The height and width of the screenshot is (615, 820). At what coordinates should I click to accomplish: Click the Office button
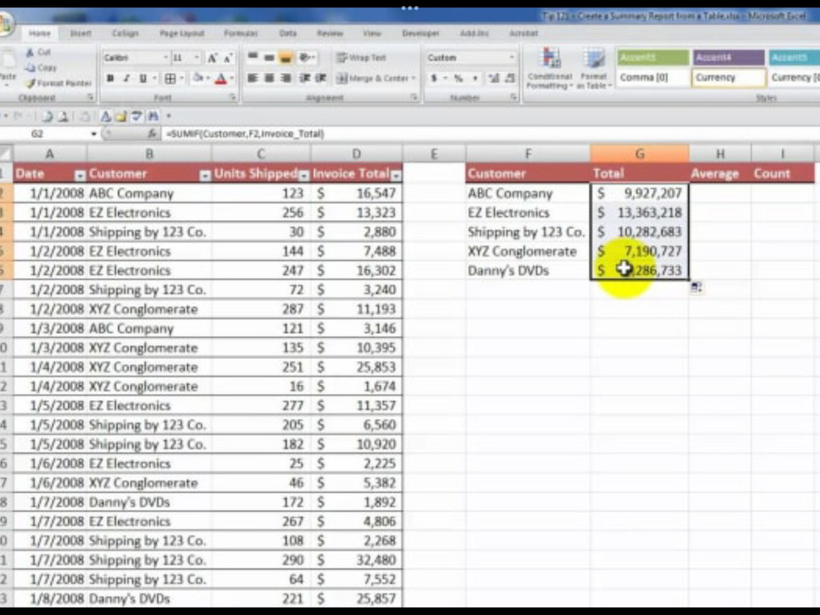pyautogui.click(x=5, y=24)
